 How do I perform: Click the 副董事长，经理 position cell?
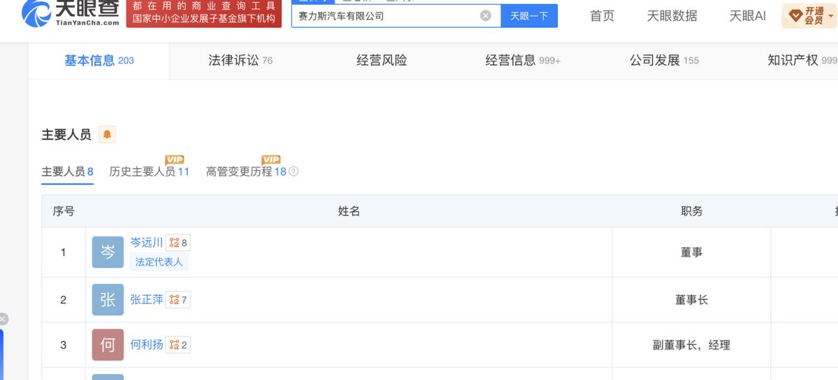coord(691,345)
